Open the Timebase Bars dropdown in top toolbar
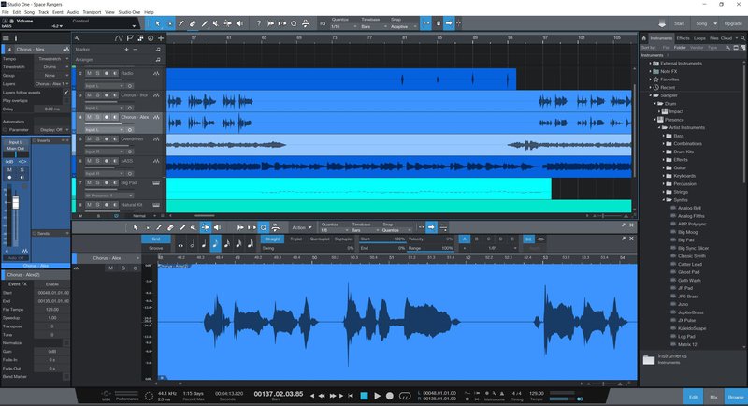This screenshot has width=748, height=406. pyautogui.click(x=371, y=27)
